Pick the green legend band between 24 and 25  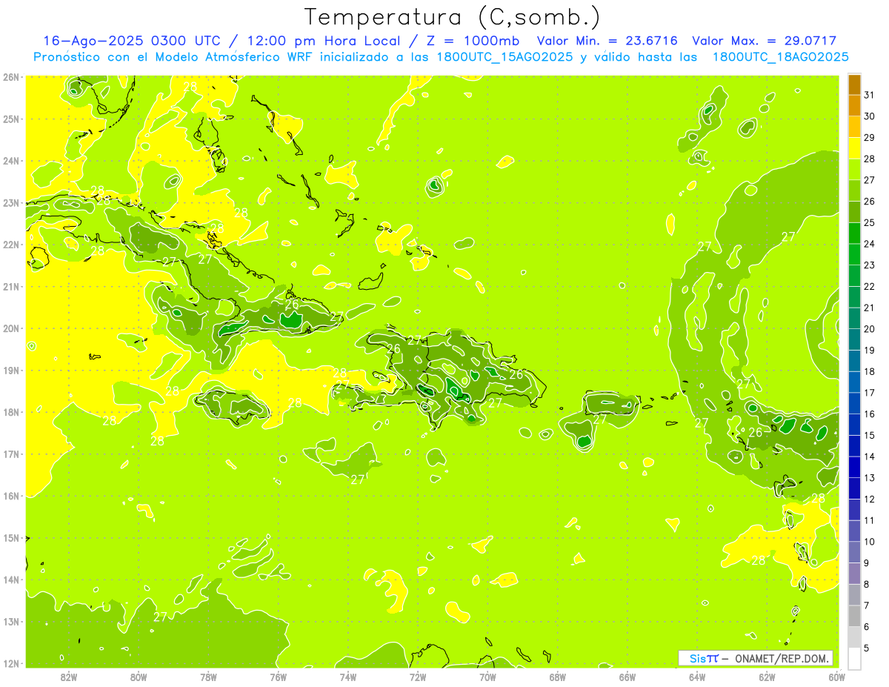click(854, 233)
